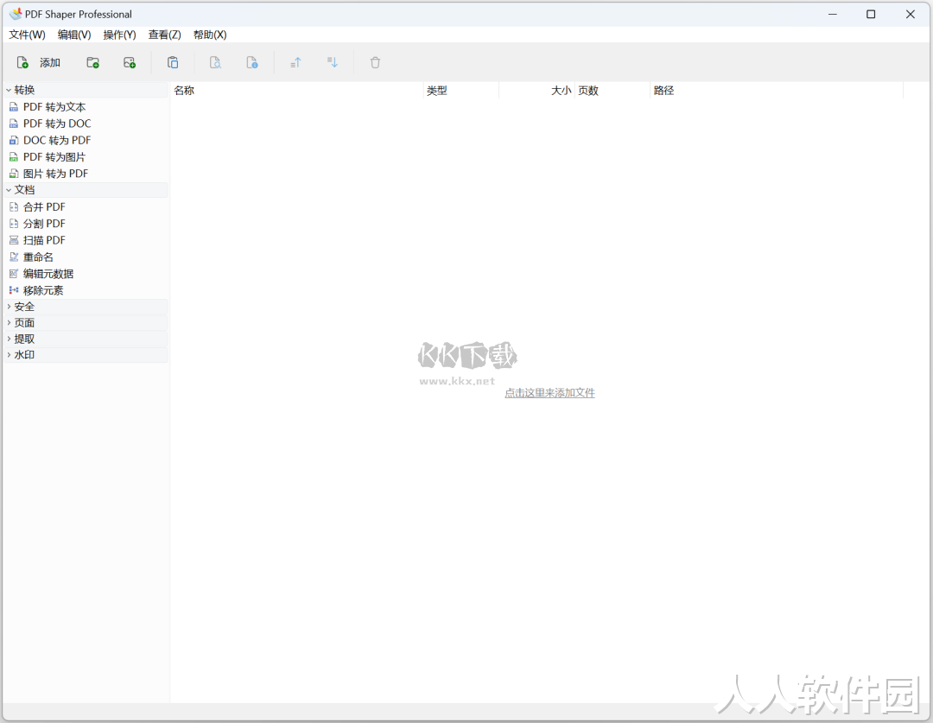The height and width of the screenshot is (723, 933).
Task: Collapse the 文档 section
Action: tap(9, 190)
